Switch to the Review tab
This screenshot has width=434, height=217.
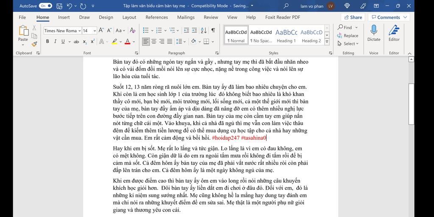point(211,17)
